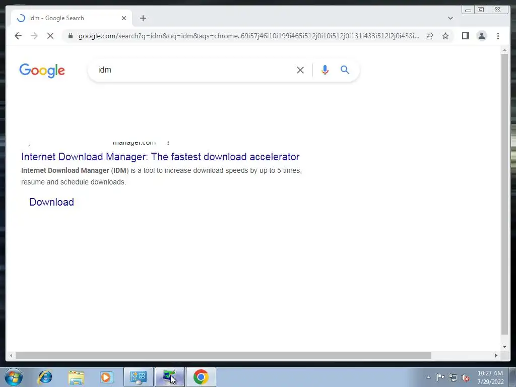Screen dimensions: 516x387
Task: Focus the Google search input field
Action: [x=194, y=70]
